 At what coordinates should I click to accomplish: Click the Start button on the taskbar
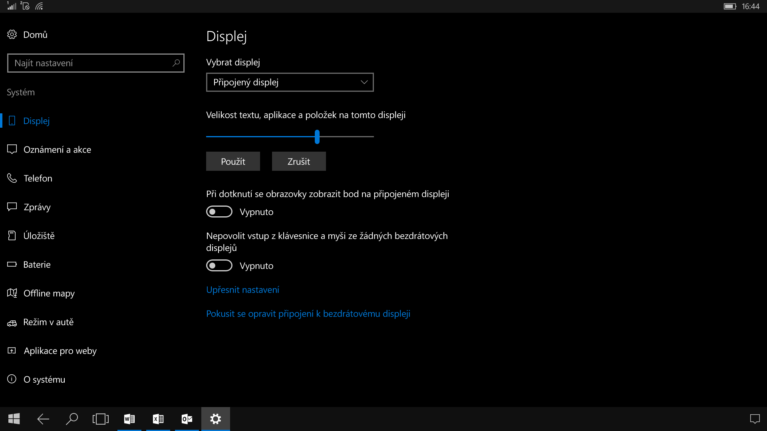[14, 419]
